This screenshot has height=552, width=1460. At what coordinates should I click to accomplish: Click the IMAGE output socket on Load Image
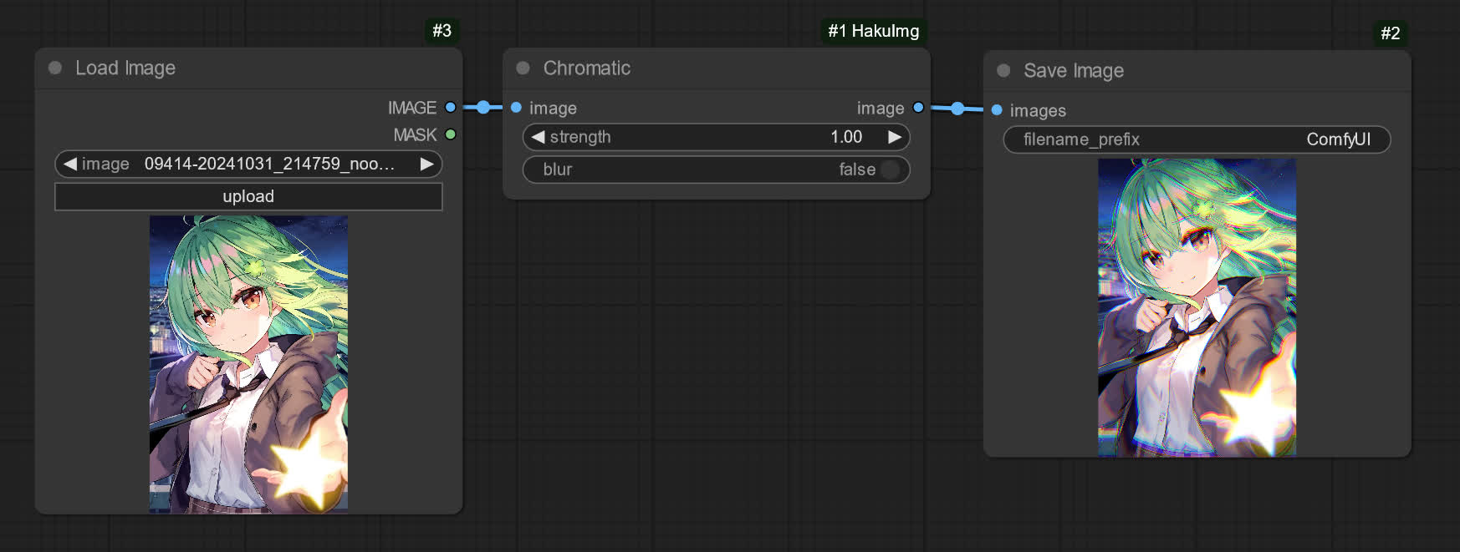click(x=451, y=107)
